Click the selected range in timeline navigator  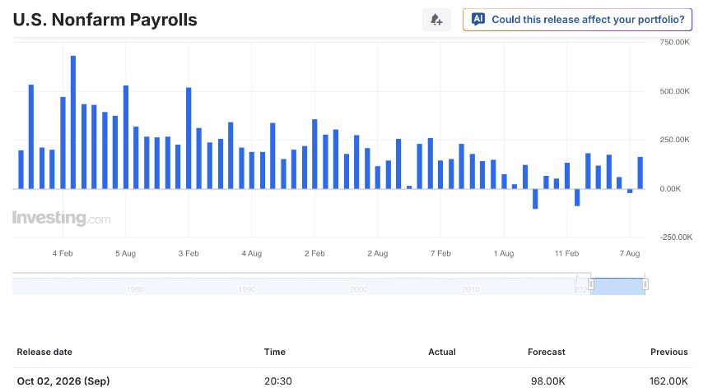point(617,287)
